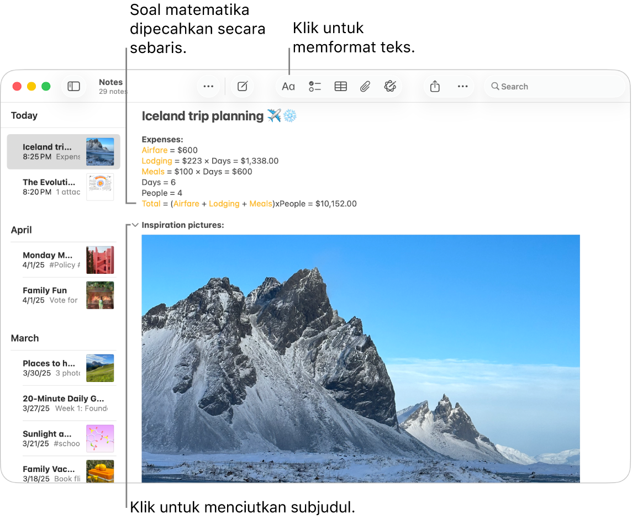
Task: Open more options ellipsis near Search
Action: pyautogui.click(x=463, y=86)
